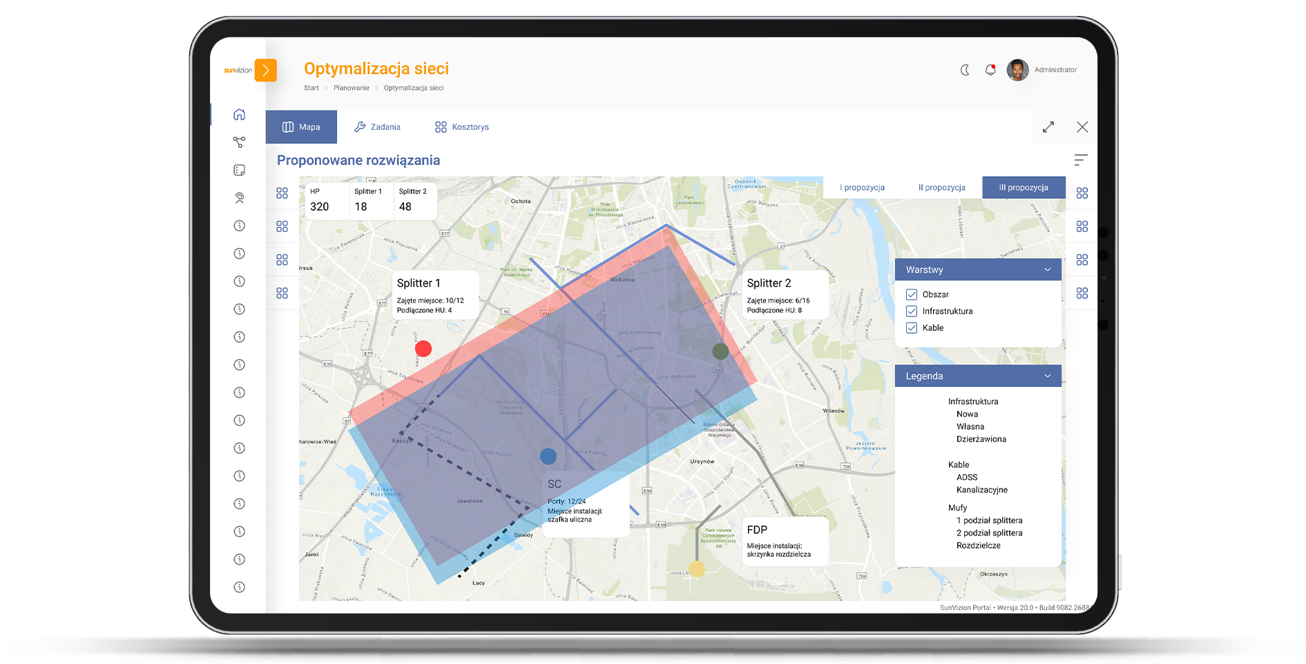Viewport: 1306px width, 664px height.
Task: Uncheck the Obszar layer checkbox
Action: point(912,294)
